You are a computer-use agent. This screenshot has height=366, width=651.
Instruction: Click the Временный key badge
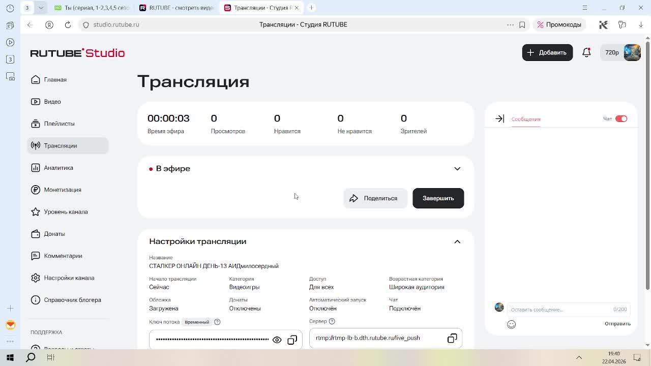coord(197,322)
